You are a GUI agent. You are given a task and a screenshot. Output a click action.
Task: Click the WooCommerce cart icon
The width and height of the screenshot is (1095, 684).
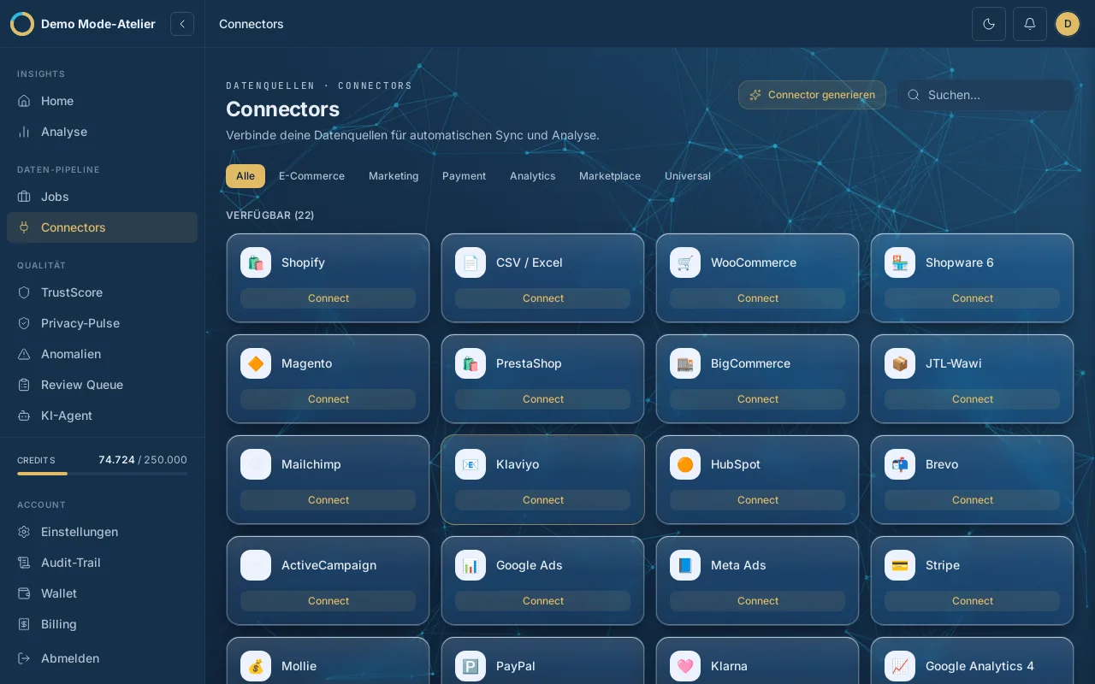[x=685, y=262]
